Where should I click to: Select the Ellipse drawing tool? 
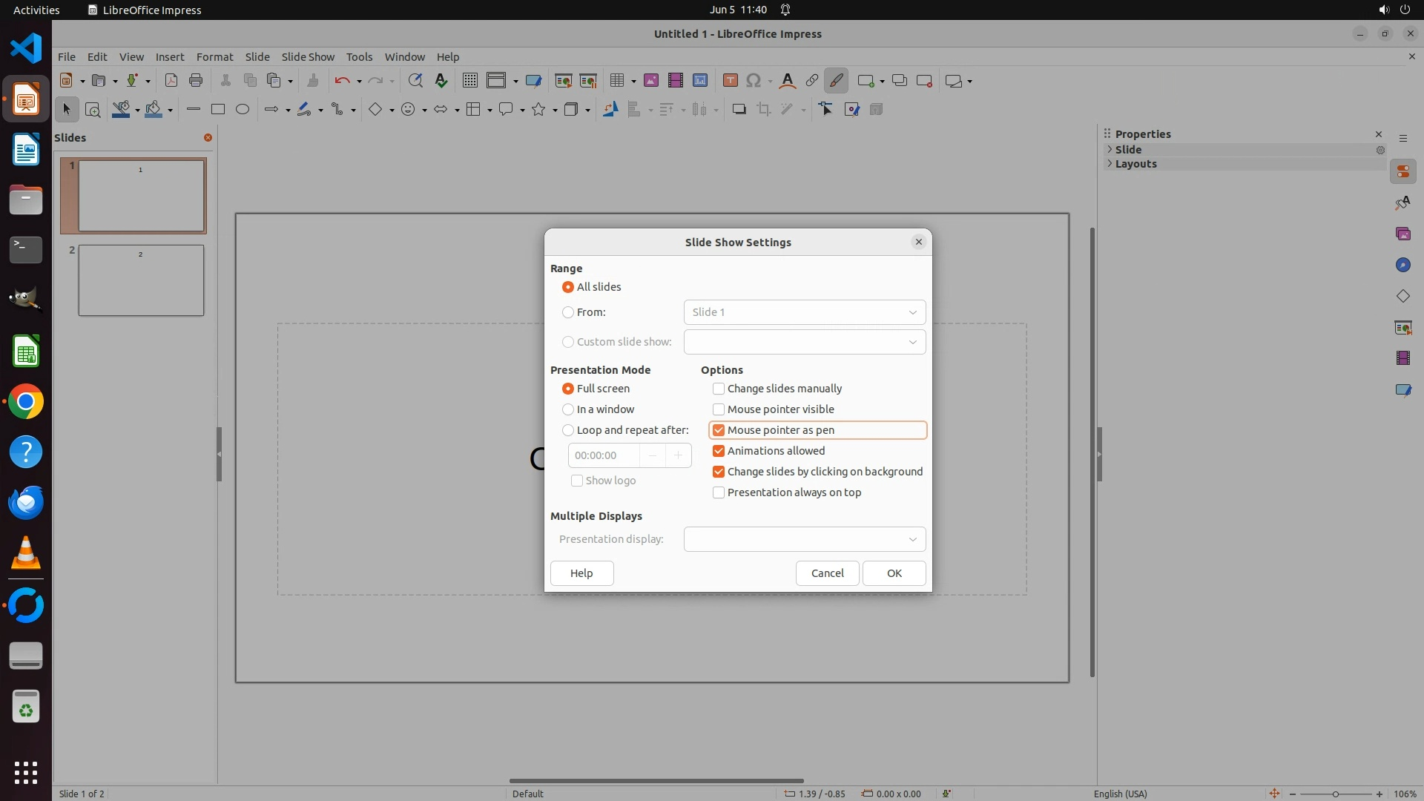243,110
